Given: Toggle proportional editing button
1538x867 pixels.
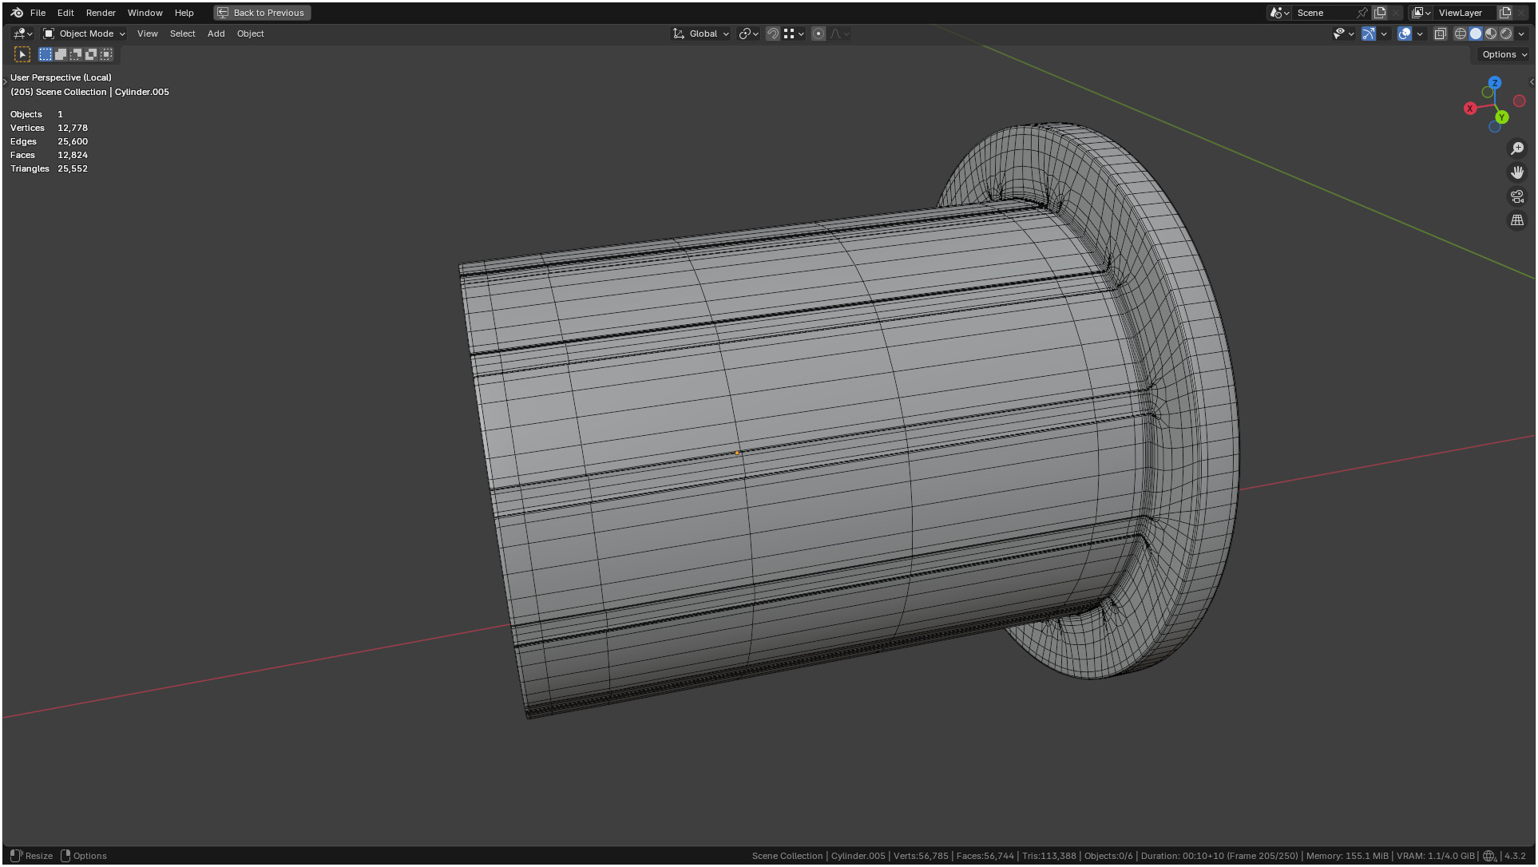Looking at the screenshot, I should (819, 34).
